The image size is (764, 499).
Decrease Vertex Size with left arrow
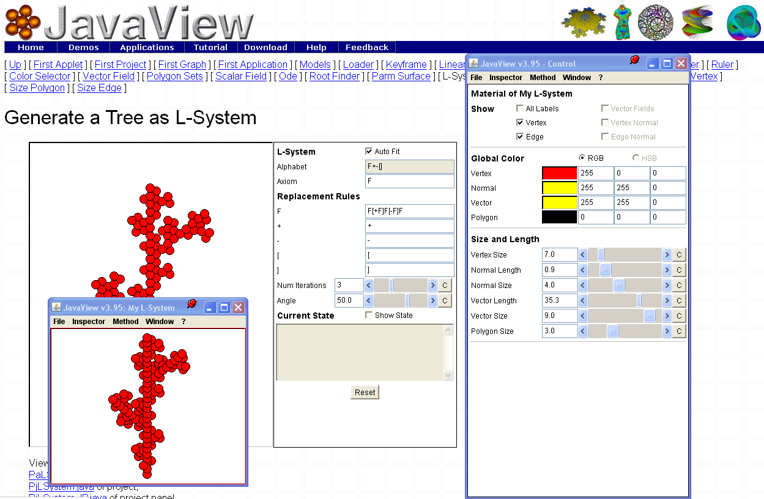tap(583, 255)
